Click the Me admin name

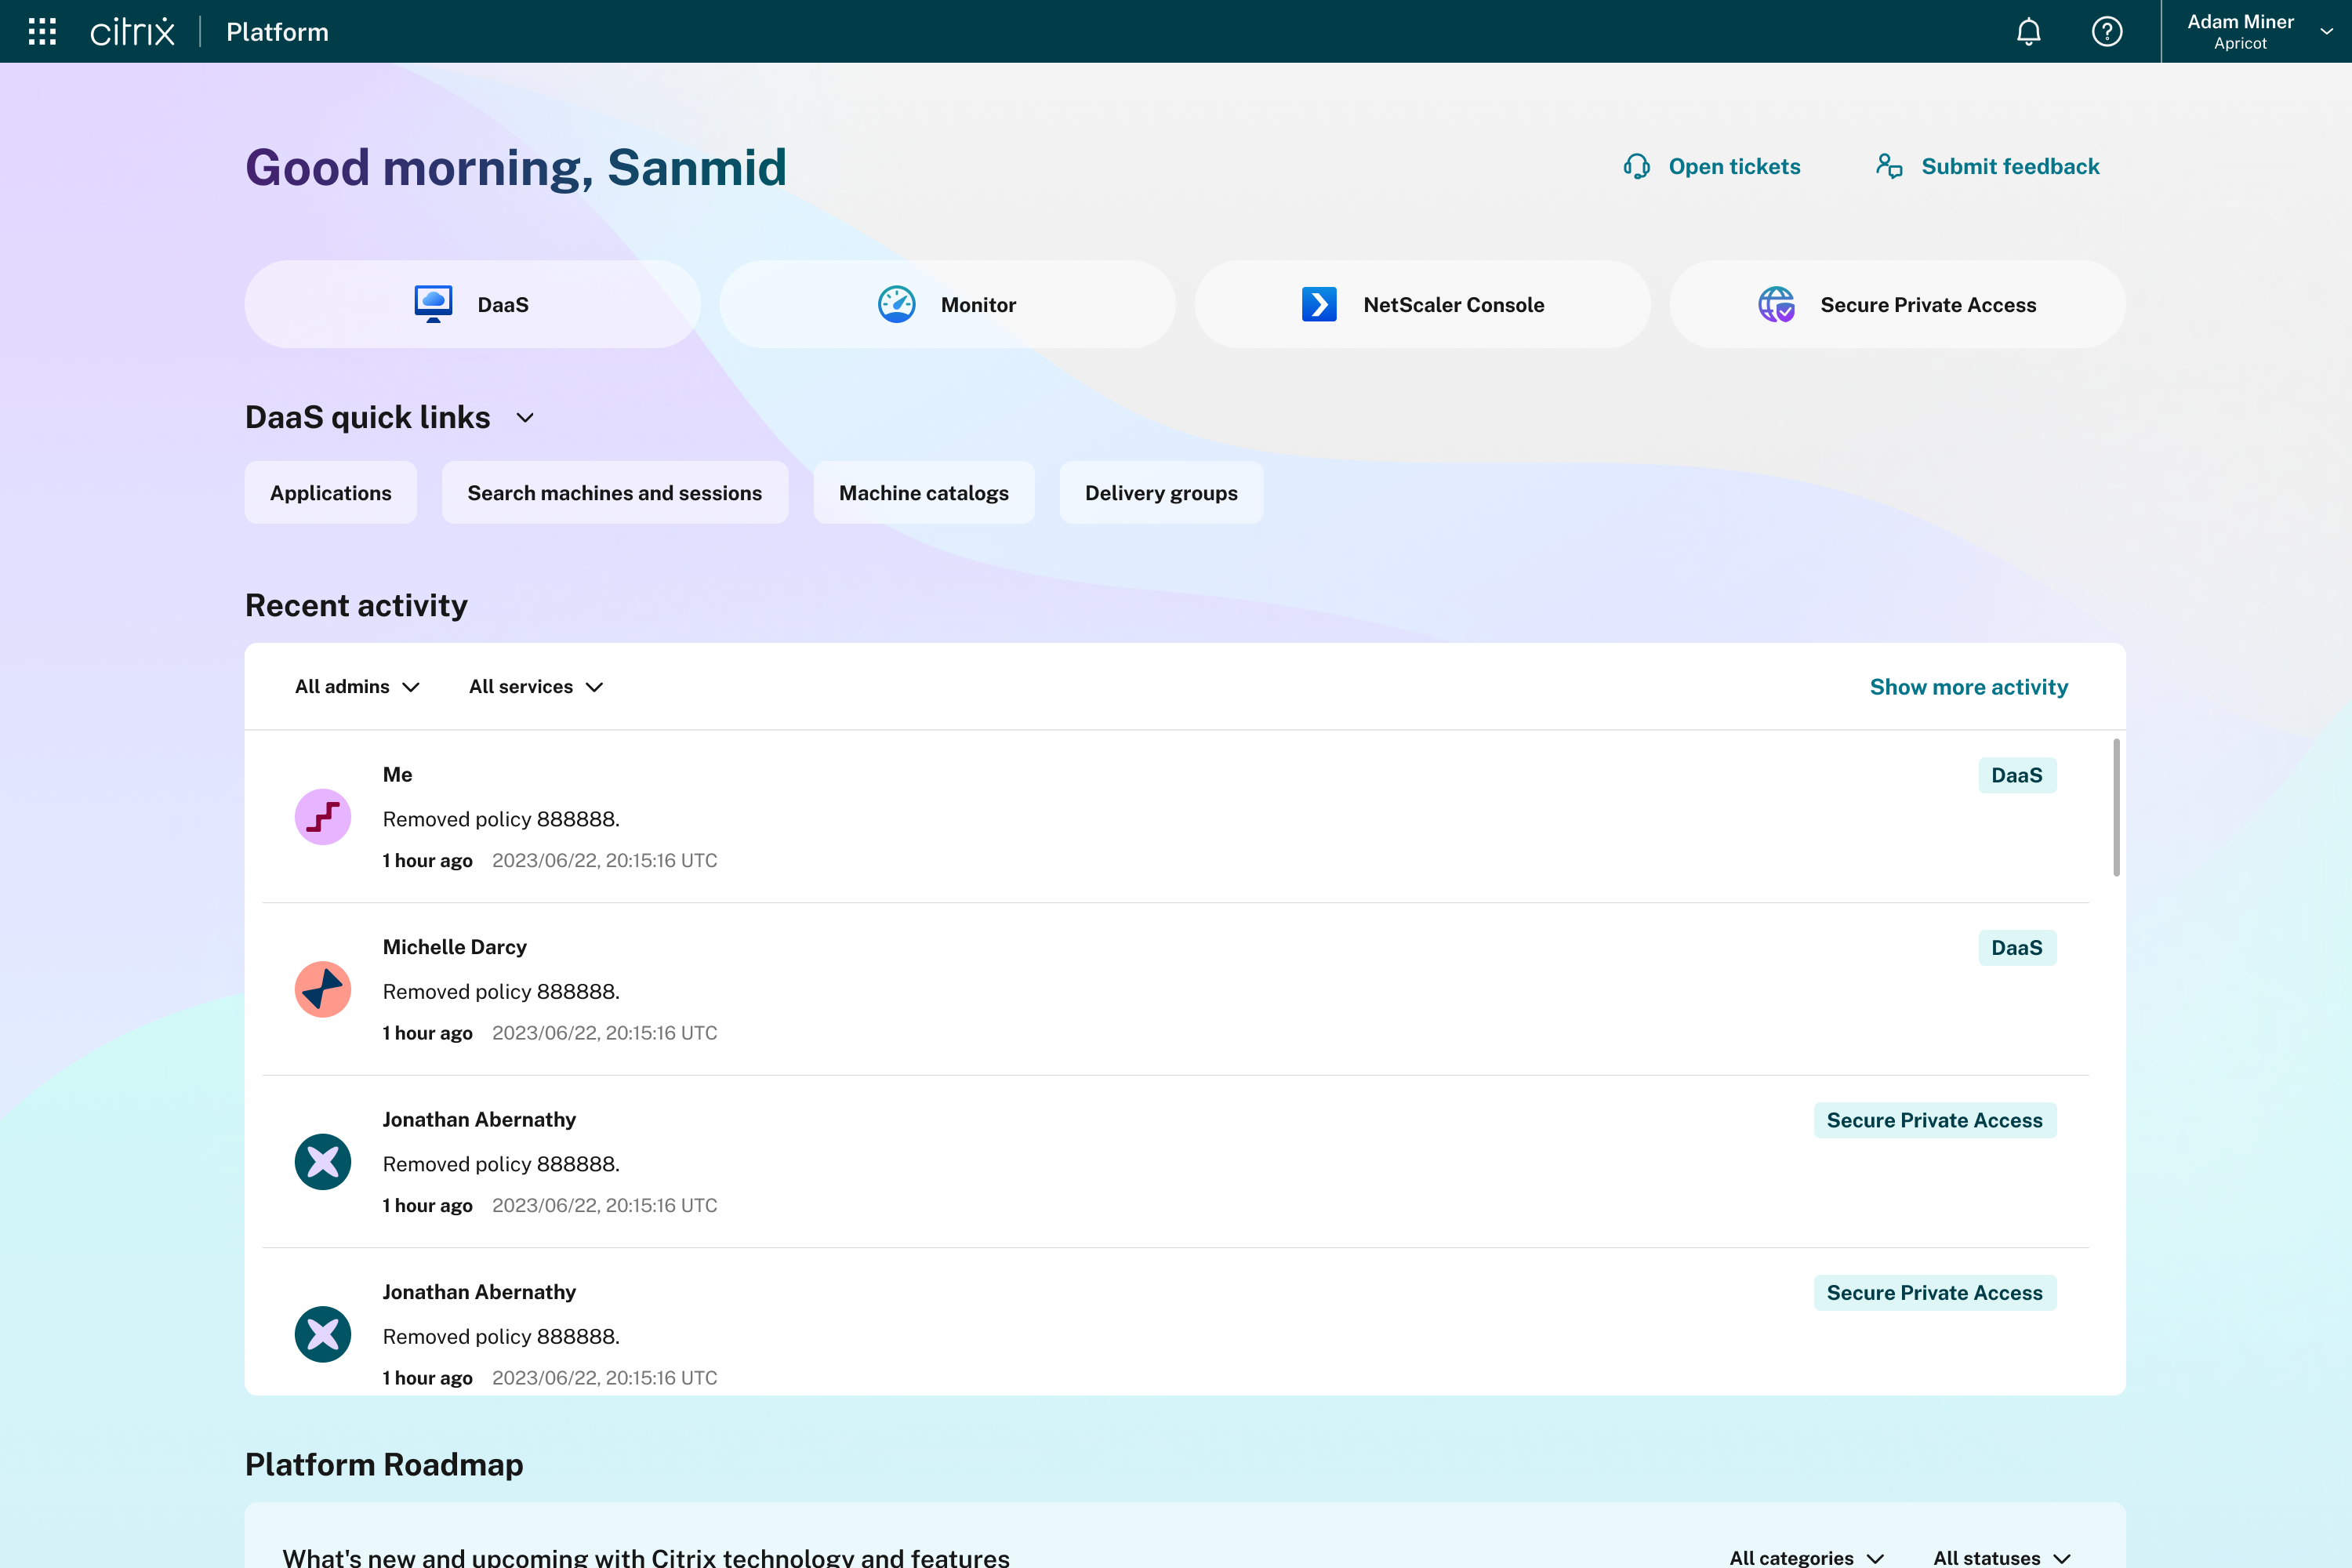click(397, 774)
